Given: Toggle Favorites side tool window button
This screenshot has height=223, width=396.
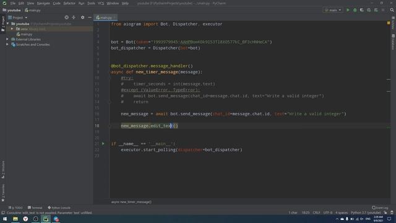Looking at the screenshot, I should [3, 193].
